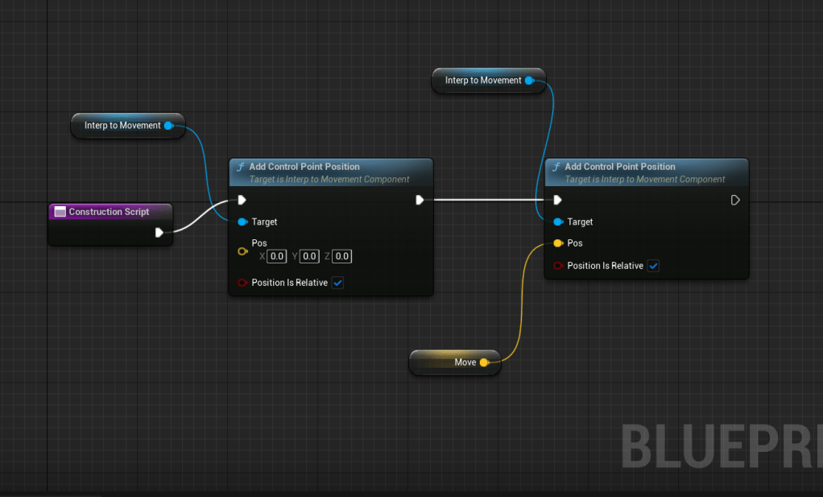823x497 pixels.
Task: Click exec input pin of left Add Control Point node
Action: 242,201
